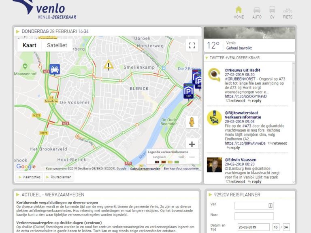Click the yellow warning triangle marker on map

point(108,65)
